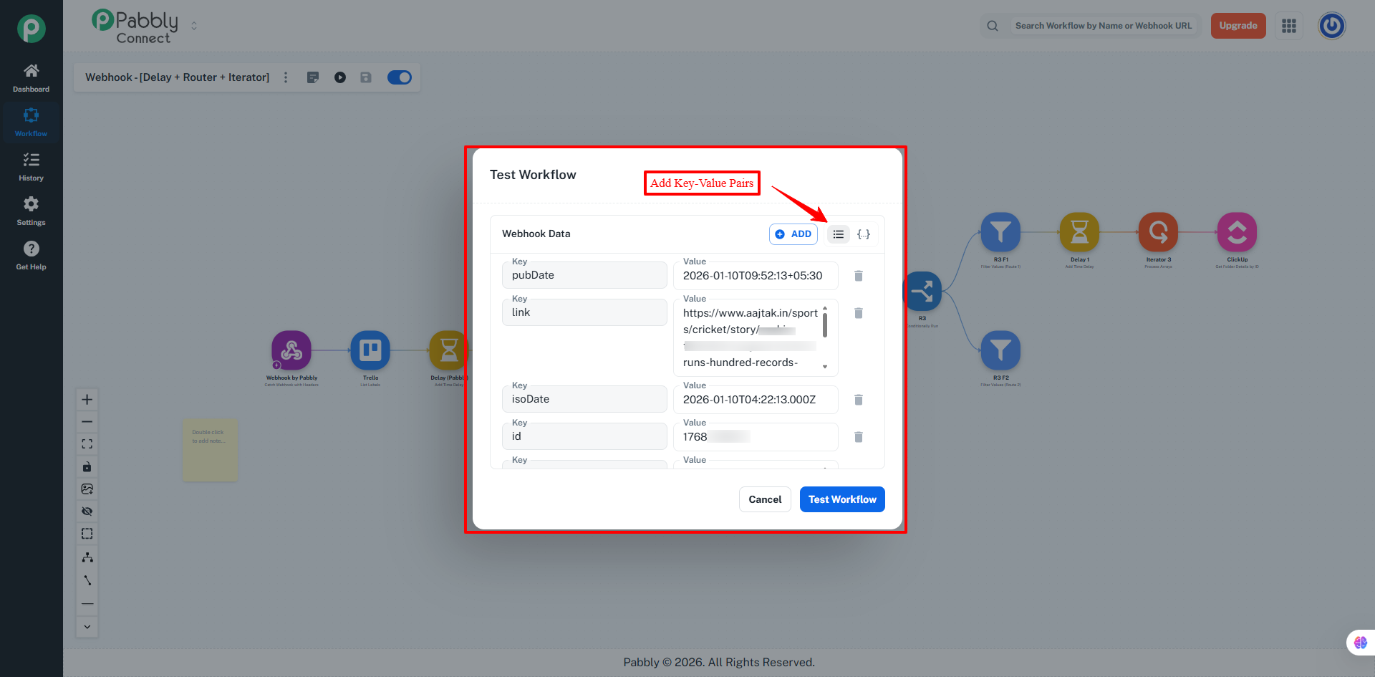Delete the pubDate key-value row
The image size is (1375, 677).
[858, 276]
